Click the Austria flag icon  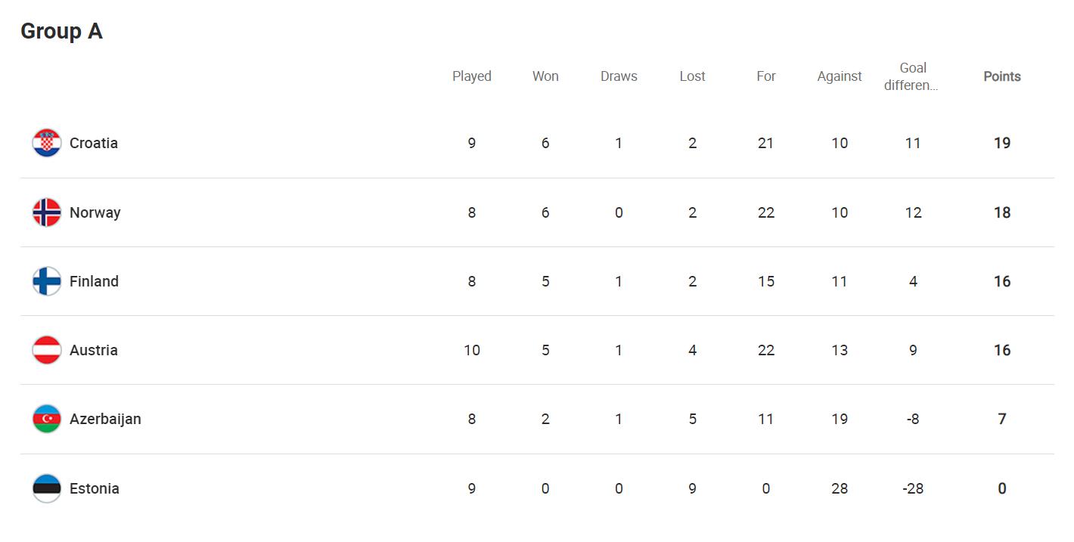coord(47,350)
